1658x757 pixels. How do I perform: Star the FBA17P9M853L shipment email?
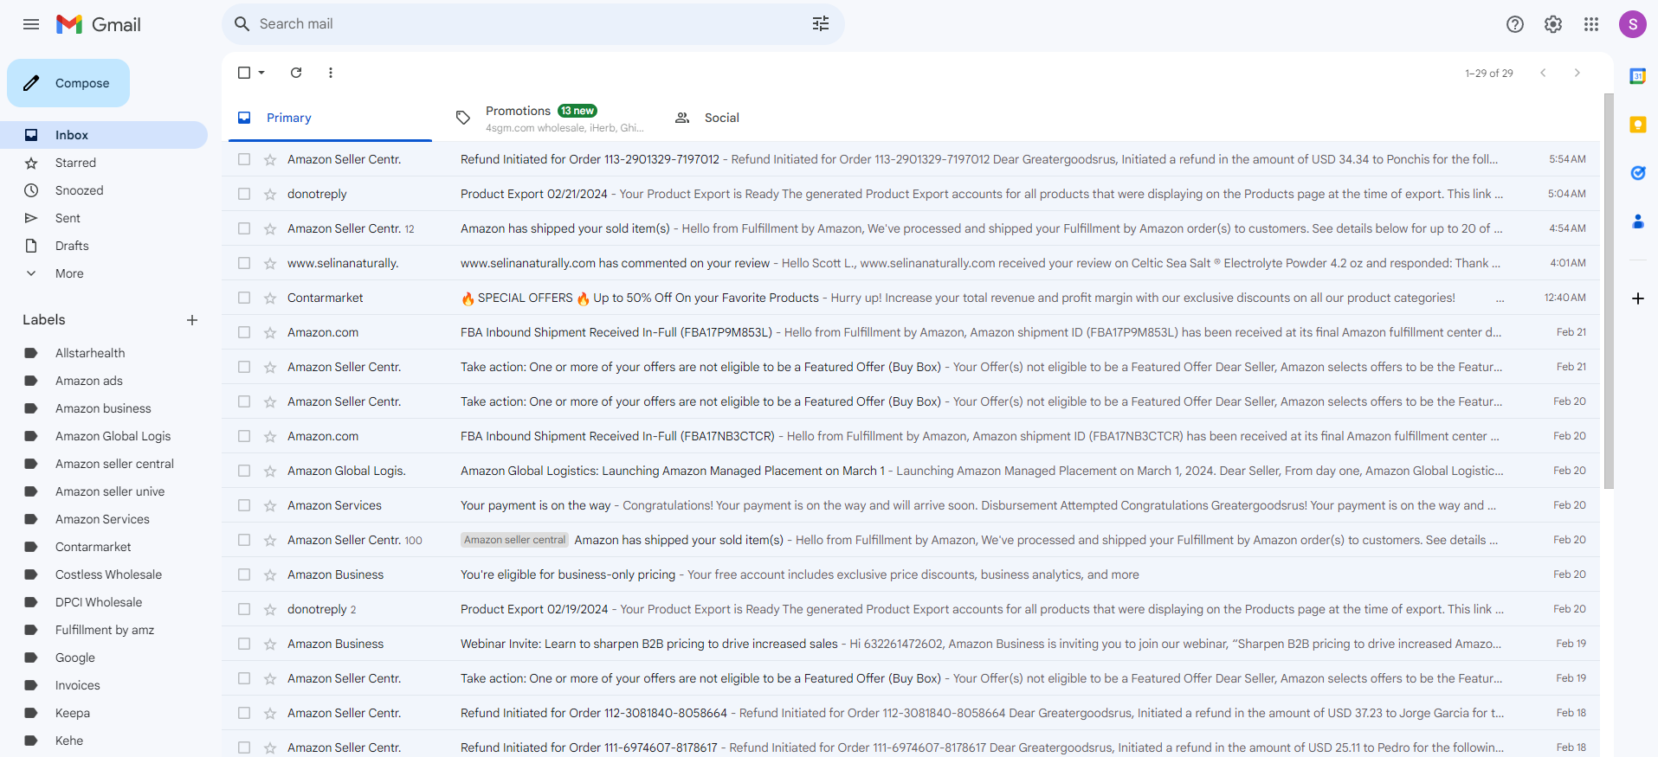click(x=270, y=332)
